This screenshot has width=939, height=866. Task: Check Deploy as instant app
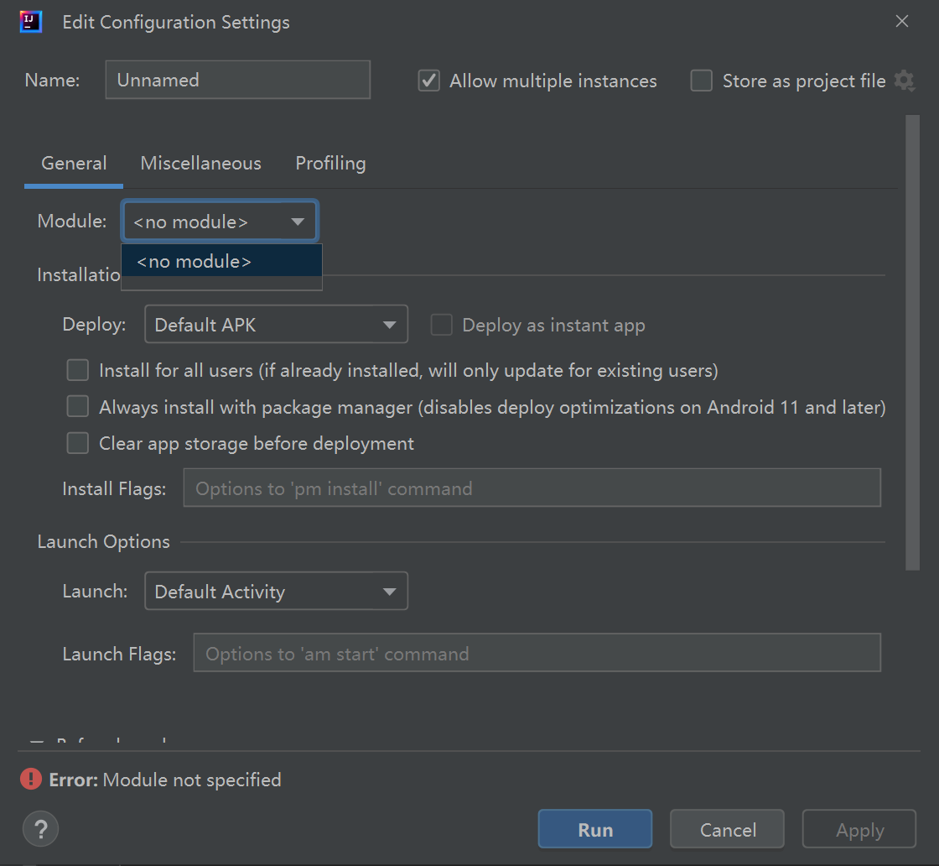pyautogui.click(x=441, y=325)
